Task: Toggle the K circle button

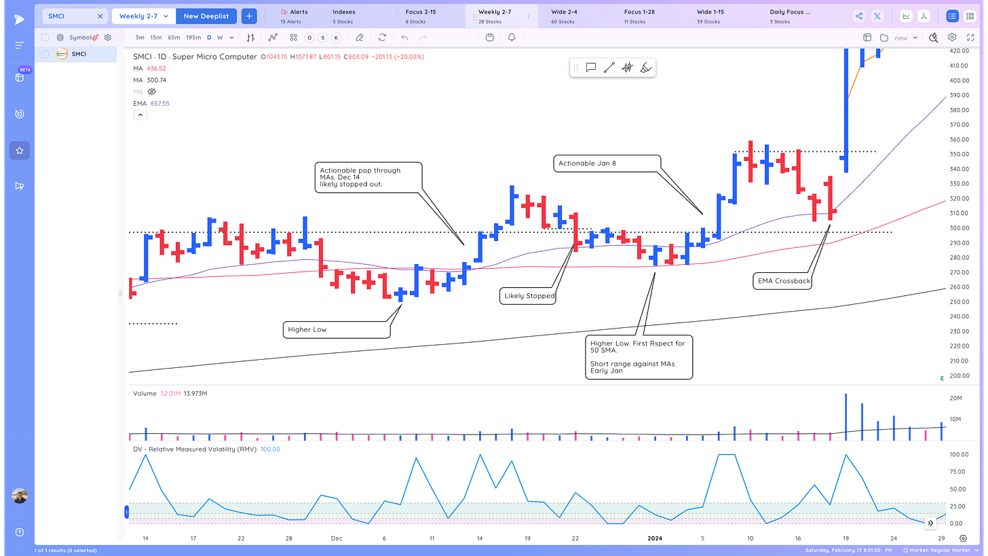Action: [x=335, y=38]
